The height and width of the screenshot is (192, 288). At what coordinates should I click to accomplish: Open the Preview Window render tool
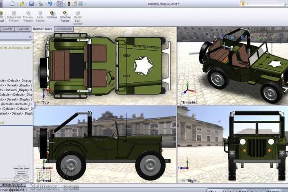click(28, 16)
